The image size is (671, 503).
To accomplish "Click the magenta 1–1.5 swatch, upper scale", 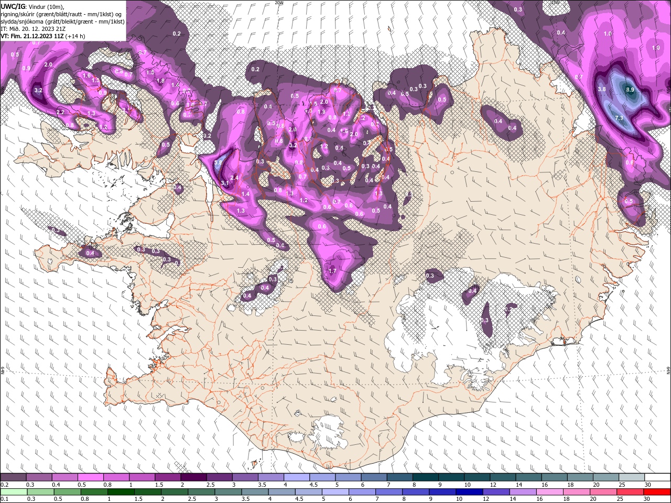I will pyautogui.click(x=142, y=477).
